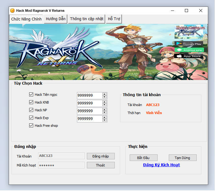Viewport: 215px width, 191px height.
Task: Click the orange app icon in the title bar
Action: (12, 11)
